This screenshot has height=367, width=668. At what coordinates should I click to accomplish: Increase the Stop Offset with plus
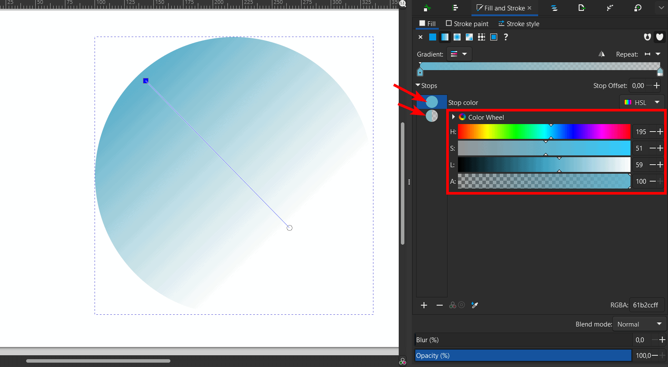point(657,86)
